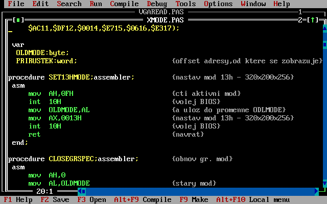
Task: Click Alt+F10 Local menu in status bar
Action: coord(253,200)
